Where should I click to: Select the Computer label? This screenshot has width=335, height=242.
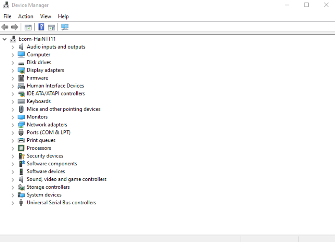[39, 55]
